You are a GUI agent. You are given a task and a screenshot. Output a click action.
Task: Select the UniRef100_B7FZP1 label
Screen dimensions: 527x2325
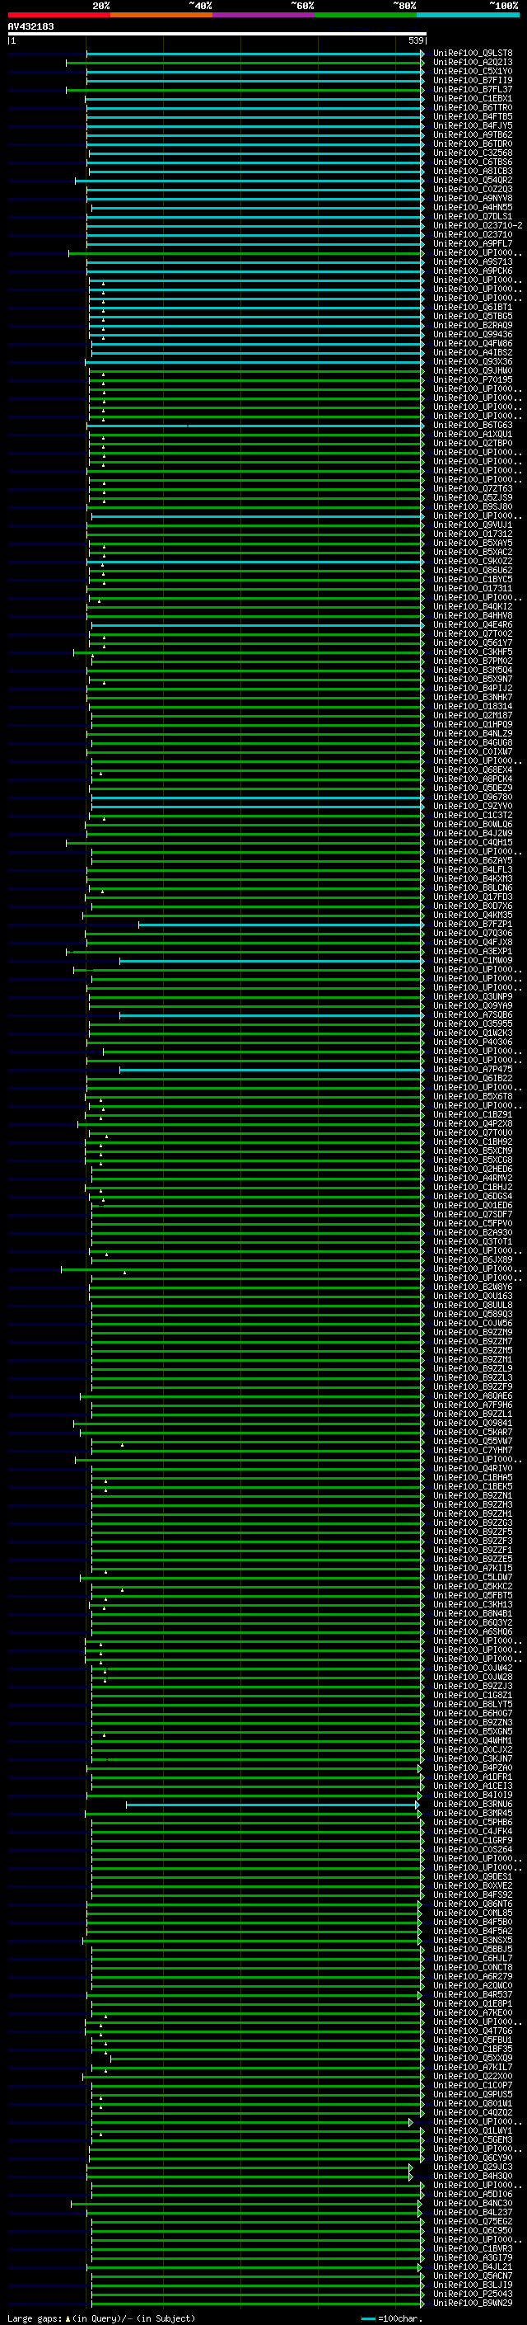[x=472, y=925]
